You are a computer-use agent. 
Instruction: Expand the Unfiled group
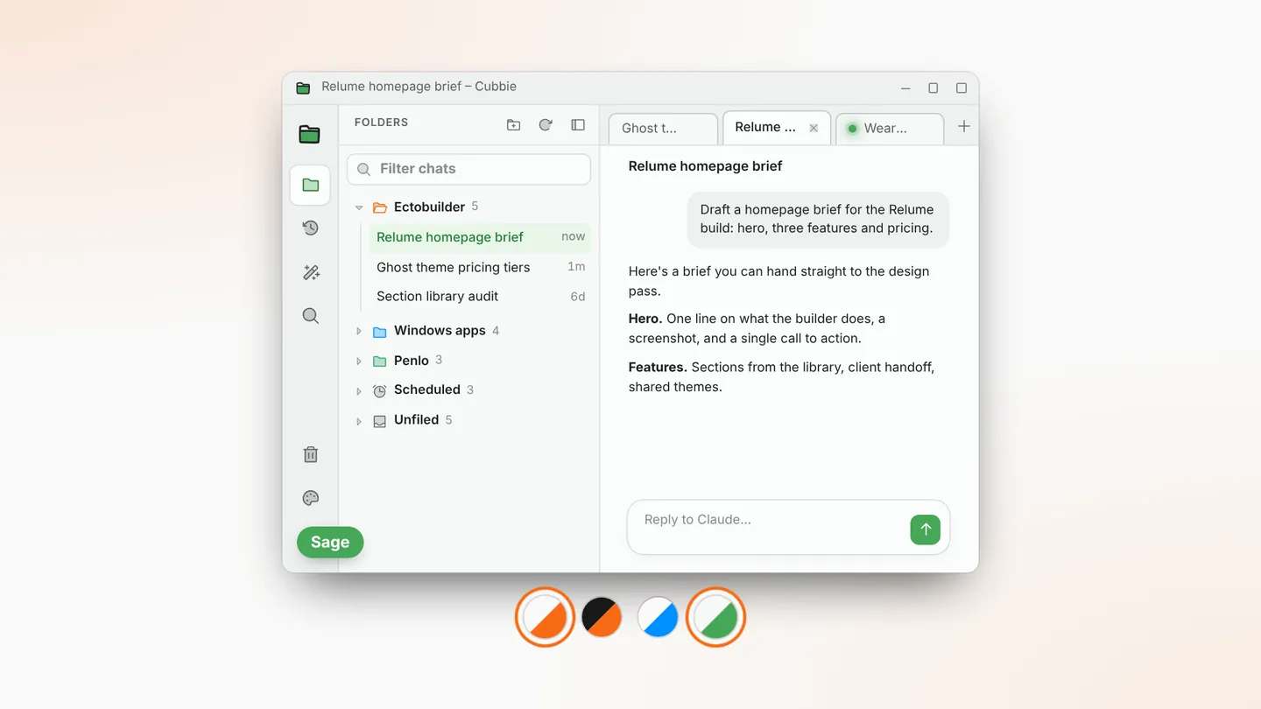tap(358, 421)
